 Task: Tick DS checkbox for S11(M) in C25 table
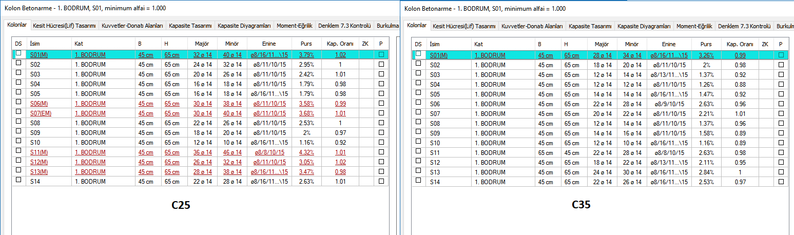[x=18, y=151]
